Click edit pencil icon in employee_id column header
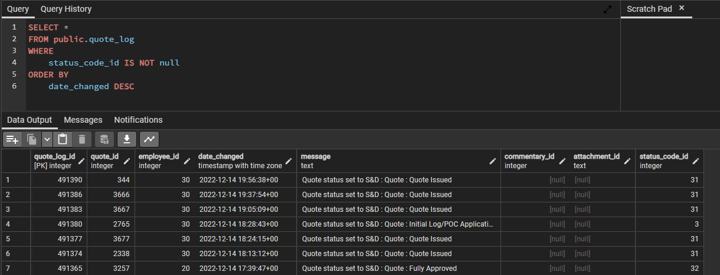The width and height of the screenshot is (720, 275). [x=187, y=161]
